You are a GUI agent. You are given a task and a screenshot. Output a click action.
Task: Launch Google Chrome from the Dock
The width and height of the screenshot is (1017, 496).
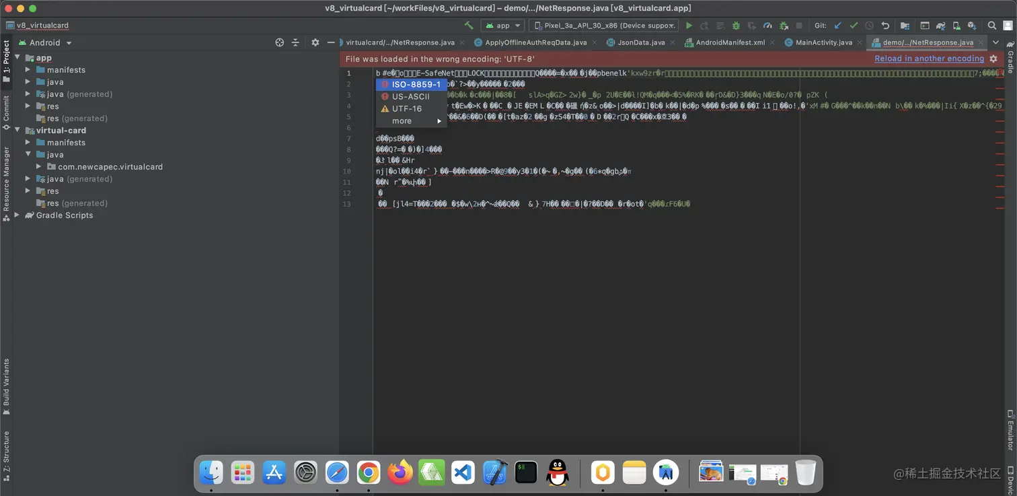369,472
